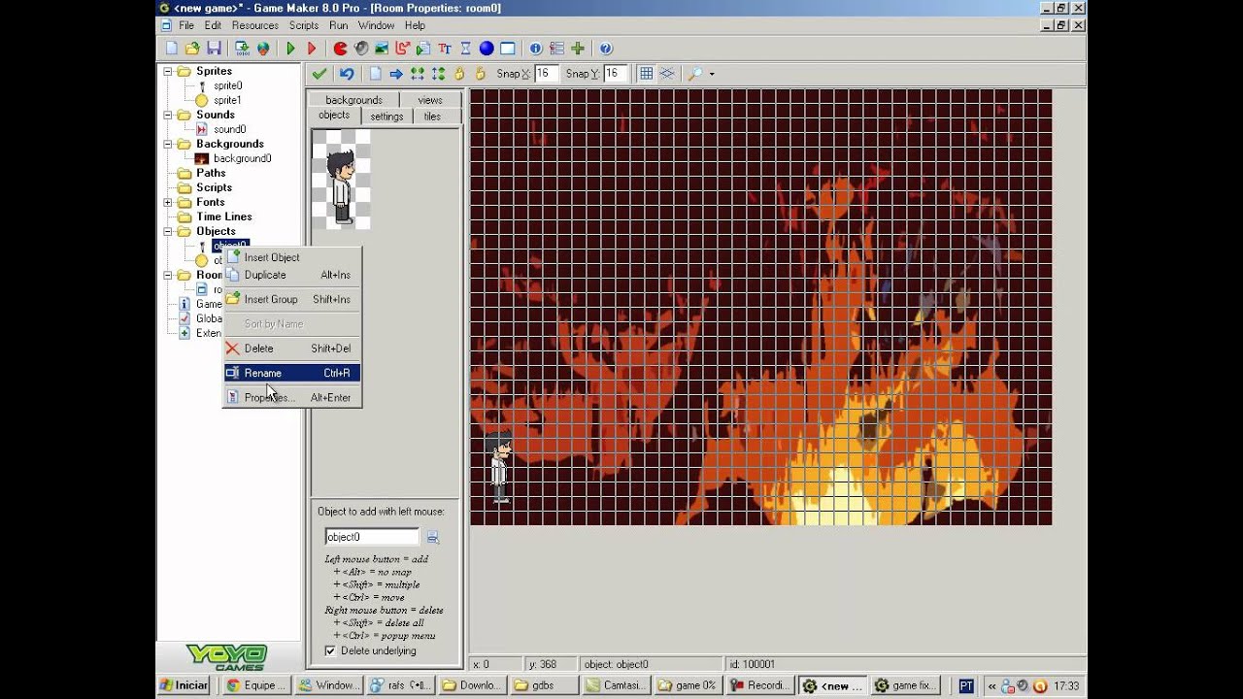The width and height of the screenshot is (1243, 699).
Task: Create a sprite with red Pac-Man icon
Action: click(x=340, y=49)
